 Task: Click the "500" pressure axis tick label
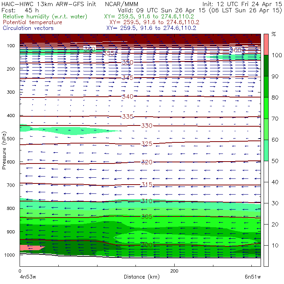pos(11,139)
